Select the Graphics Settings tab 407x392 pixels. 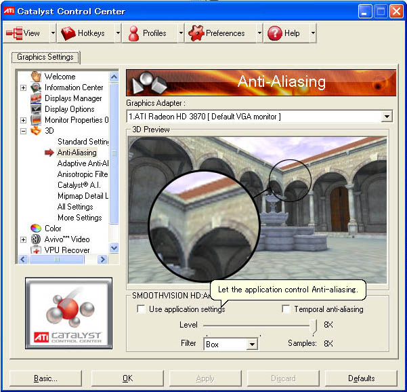45,57
